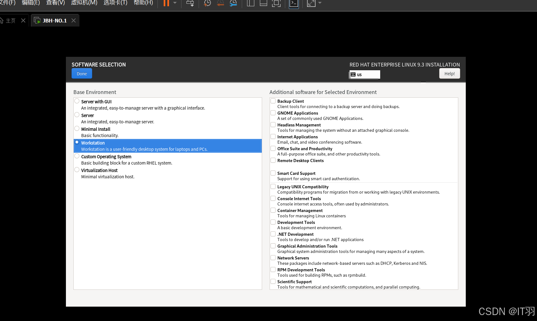This screenshot has width=537, height=321.
Task: Toggle the thumbnail bar view icon
Action: [x=263, y=3]
